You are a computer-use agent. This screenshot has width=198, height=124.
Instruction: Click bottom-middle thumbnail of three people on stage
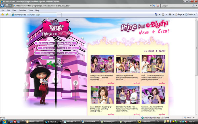(x=128, y=95)
